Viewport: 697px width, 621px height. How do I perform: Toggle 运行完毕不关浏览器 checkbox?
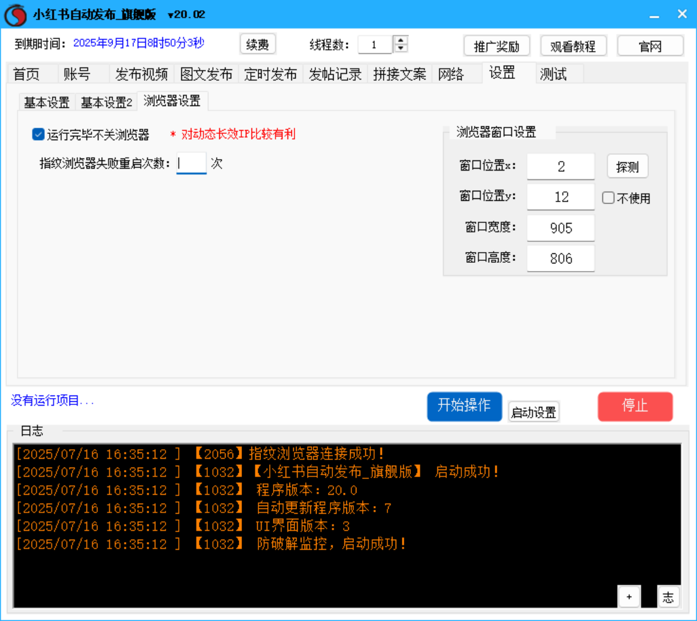38,135
